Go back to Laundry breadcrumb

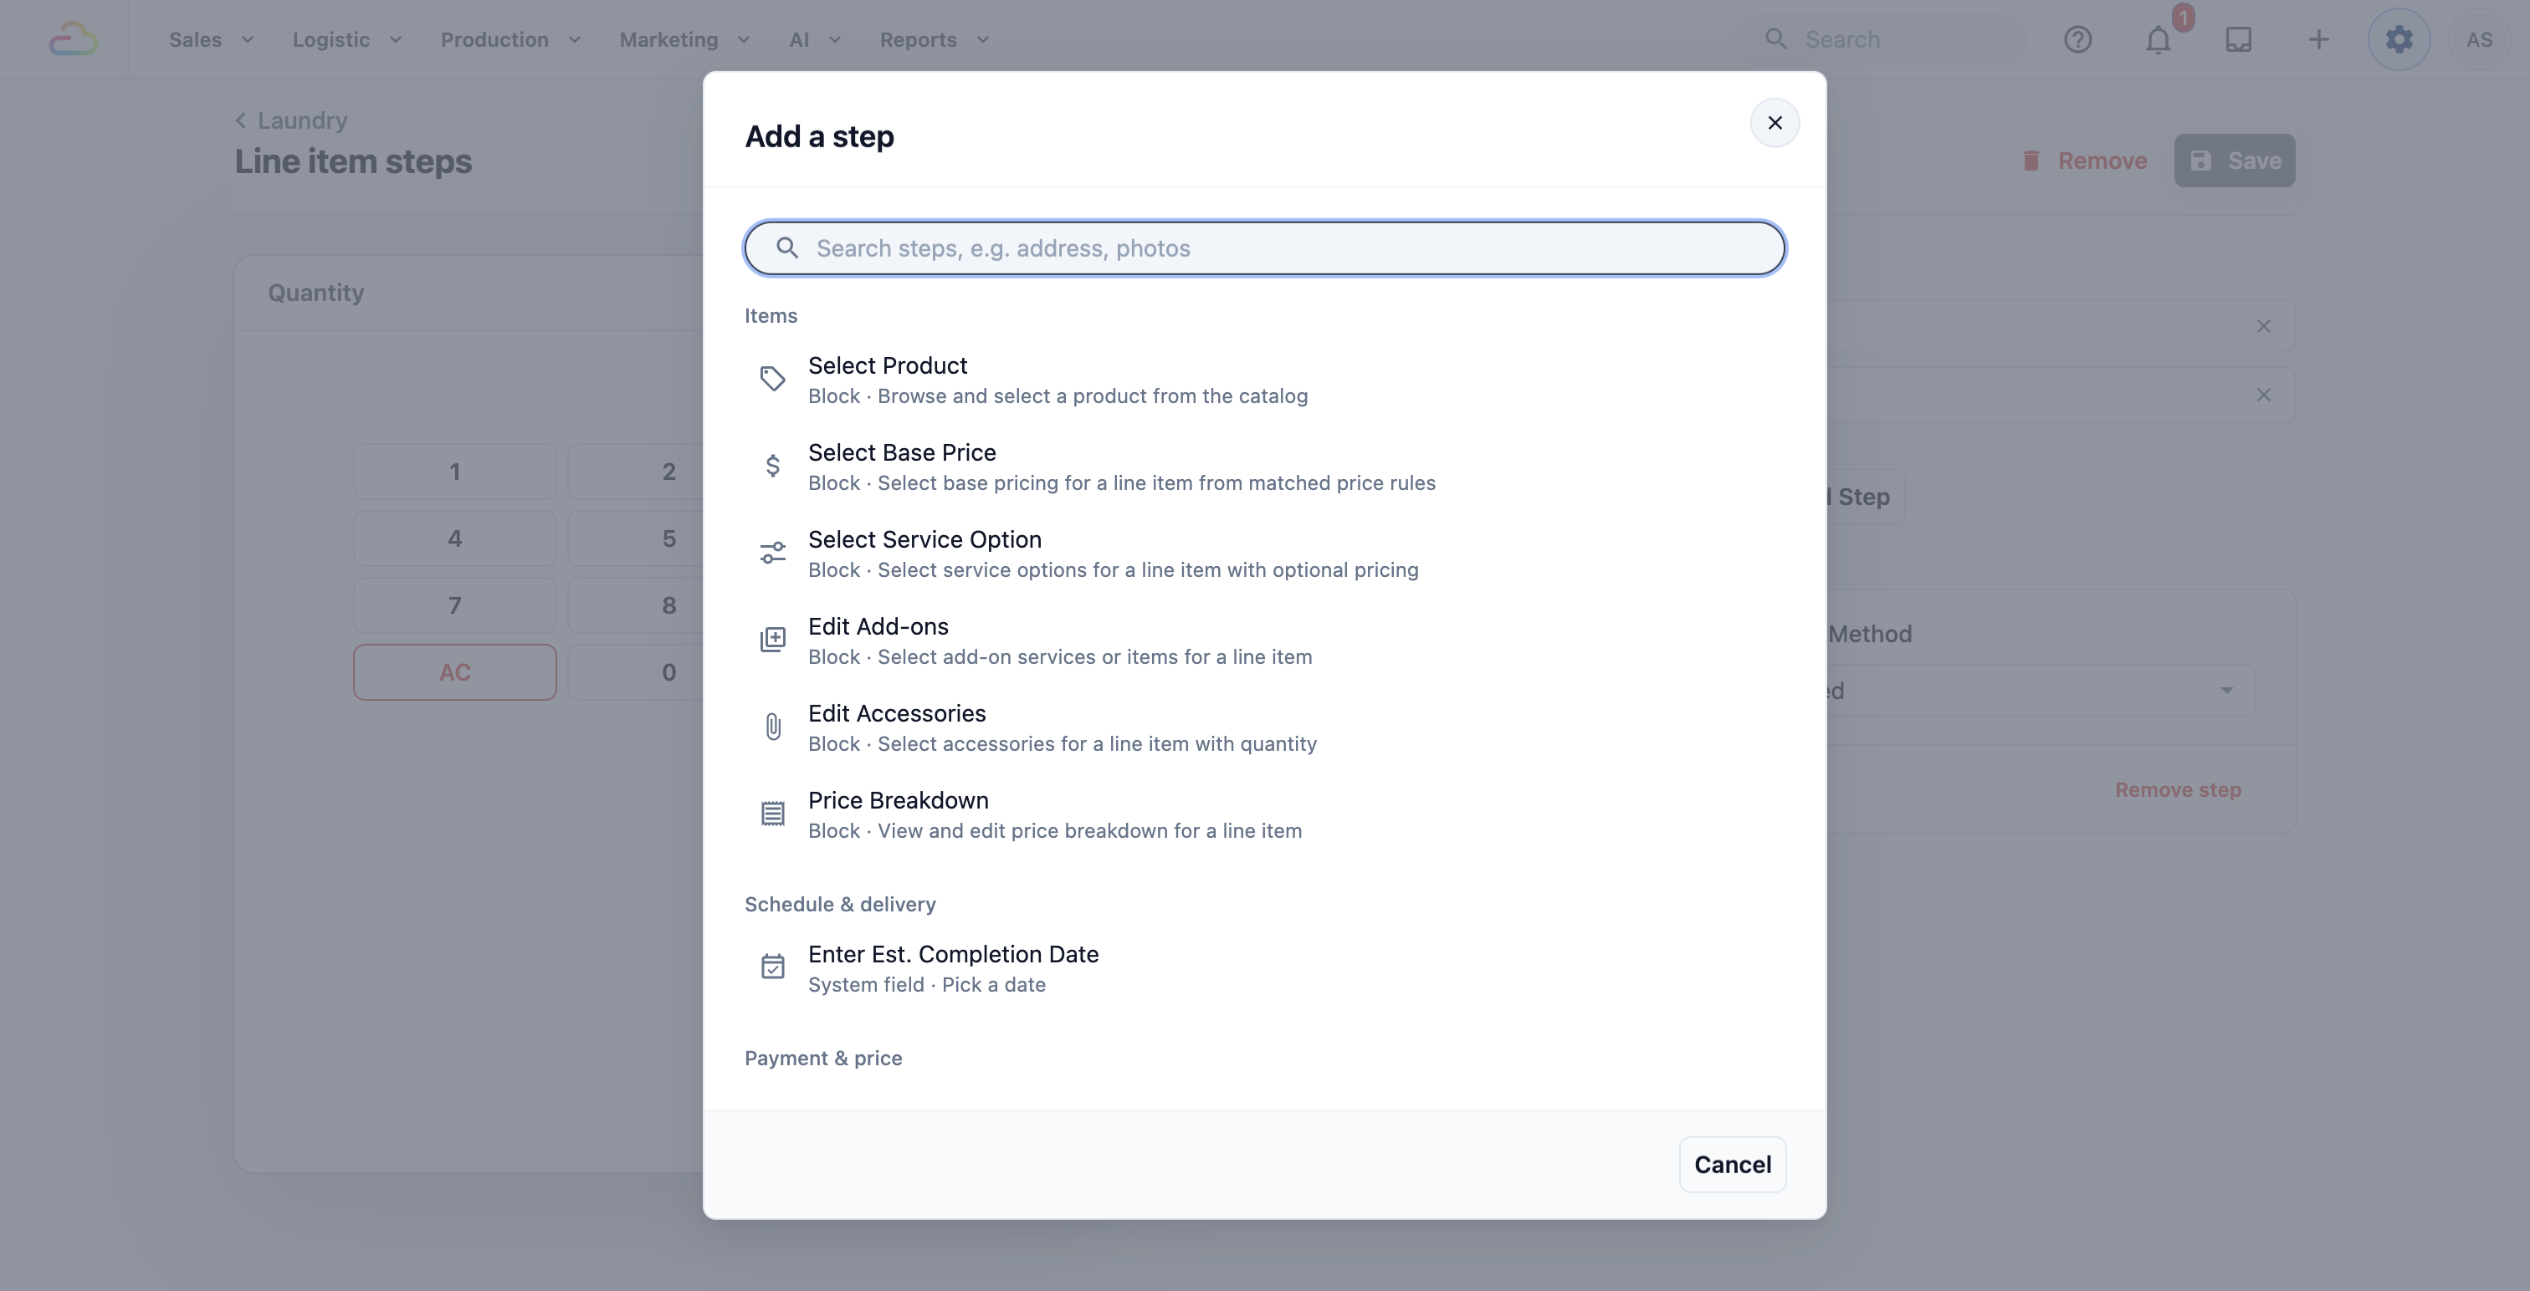tap(292, 120)
